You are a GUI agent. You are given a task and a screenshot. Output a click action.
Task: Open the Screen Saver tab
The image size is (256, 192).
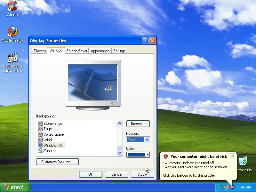[76, 51]
